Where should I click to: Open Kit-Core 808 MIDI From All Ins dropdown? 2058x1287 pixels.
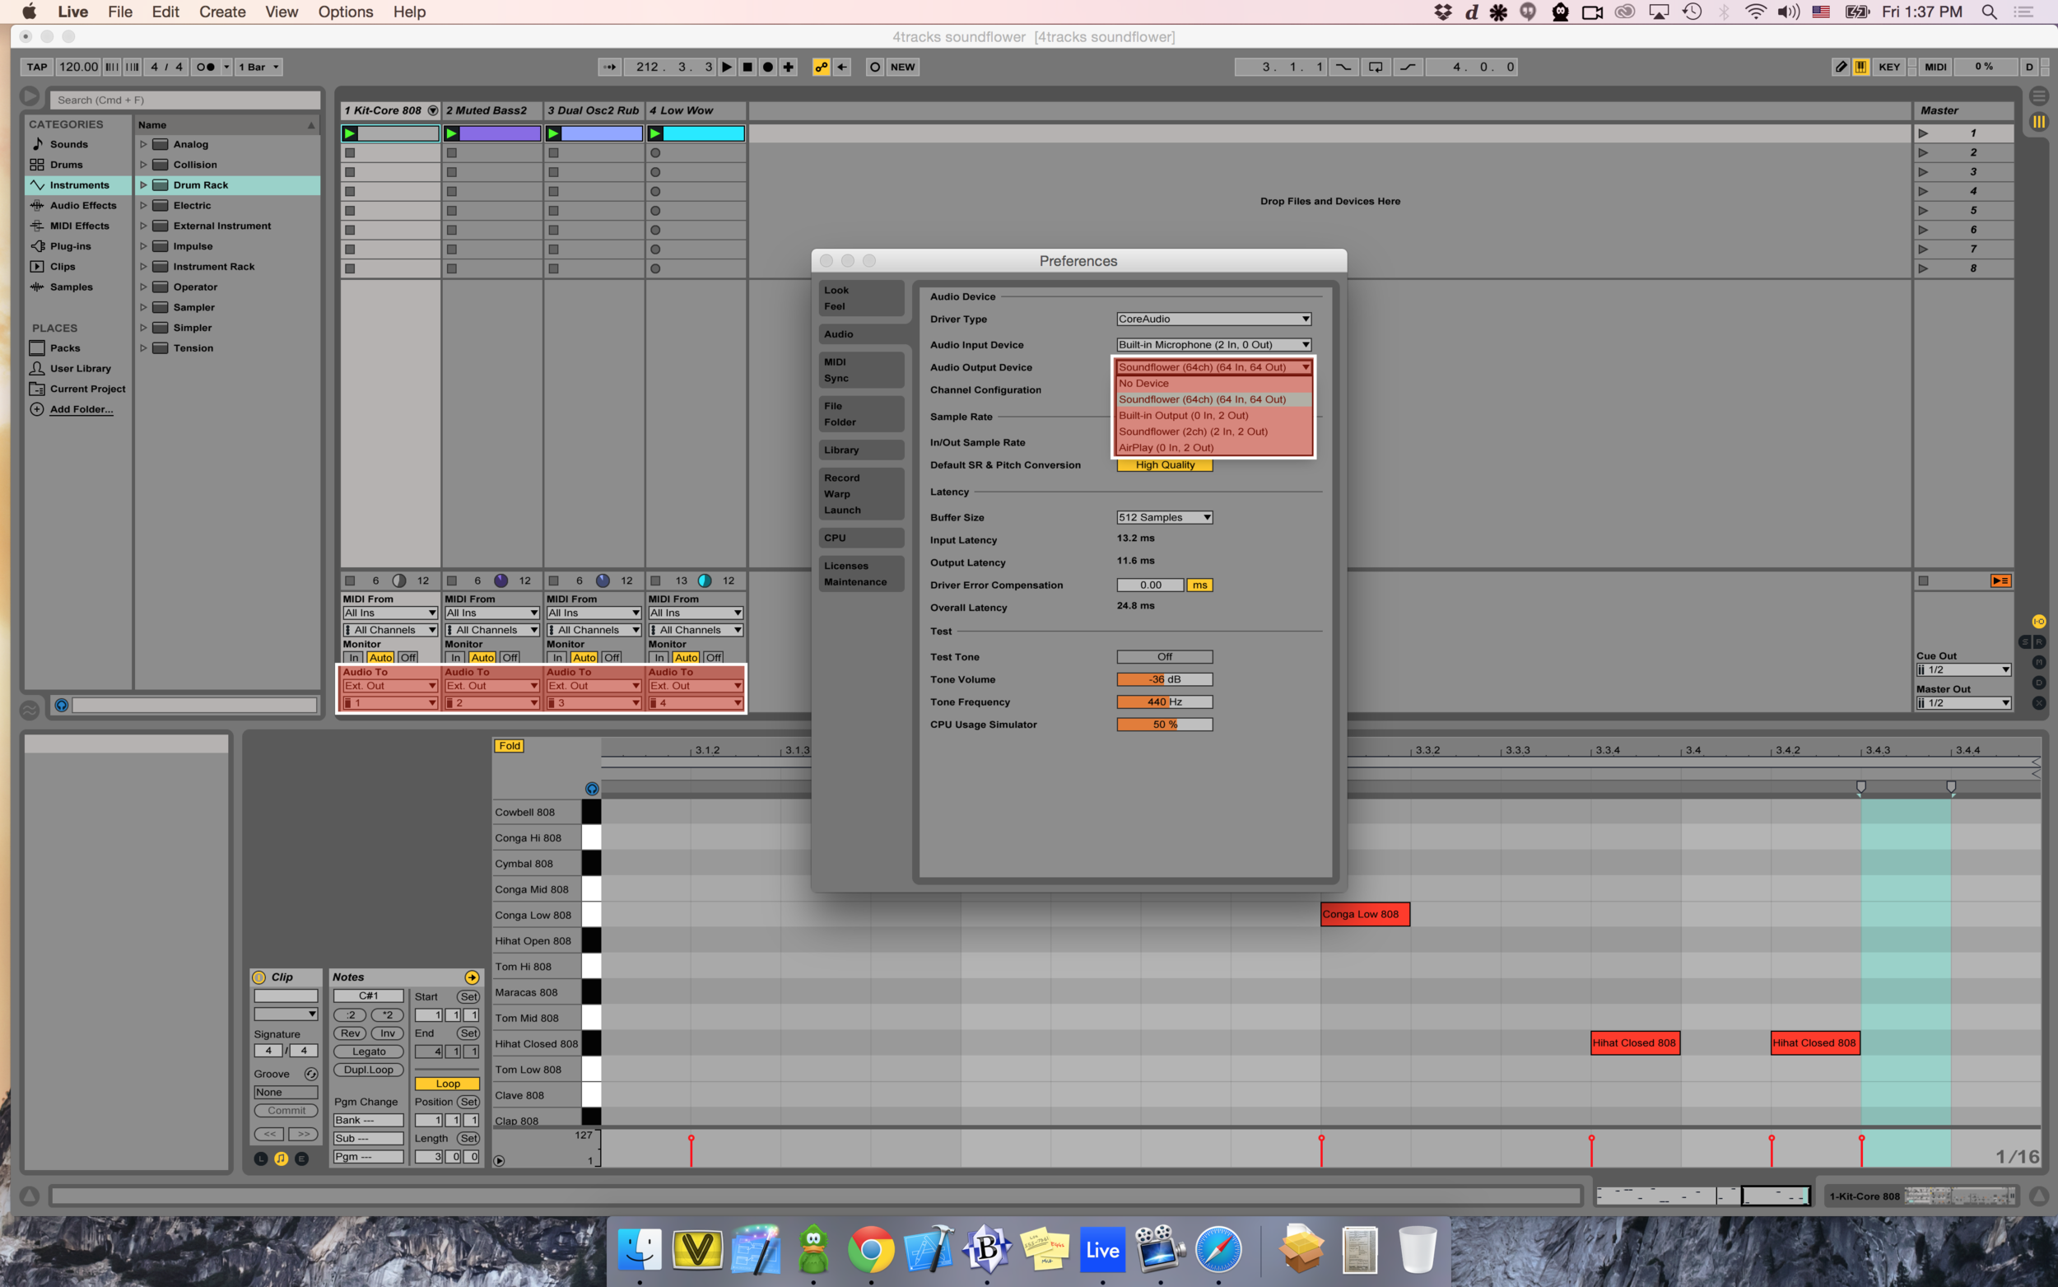pos(390,613)
